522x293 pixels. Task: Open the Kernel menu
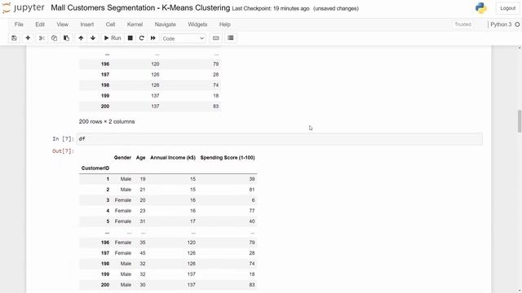pos(135,24)
